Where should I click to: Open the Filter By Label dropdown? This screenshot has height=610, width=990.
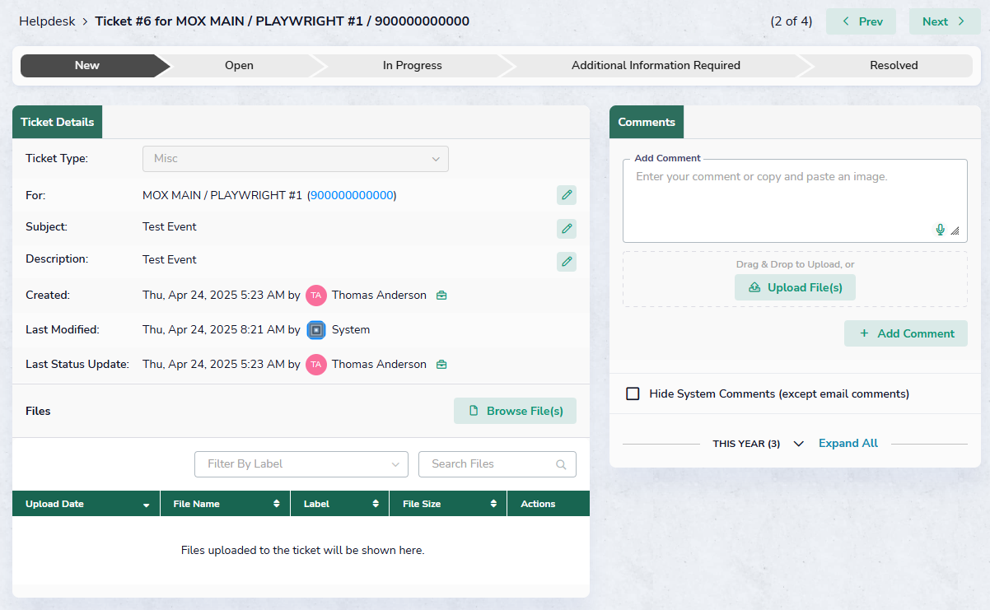[x=301, y=464]
